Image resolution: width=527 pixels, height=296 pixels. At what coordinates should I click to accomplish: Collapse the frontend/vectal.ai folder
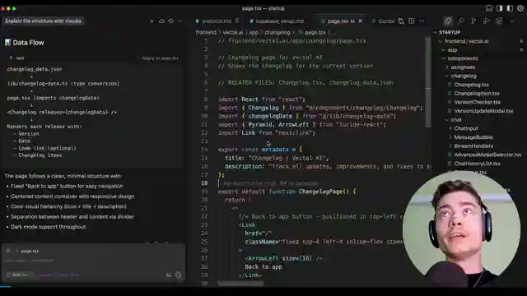(x=441, y=41)
